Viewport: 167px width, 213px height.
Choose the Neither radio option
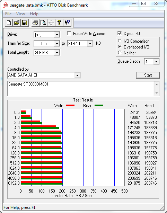coord(120,53)
